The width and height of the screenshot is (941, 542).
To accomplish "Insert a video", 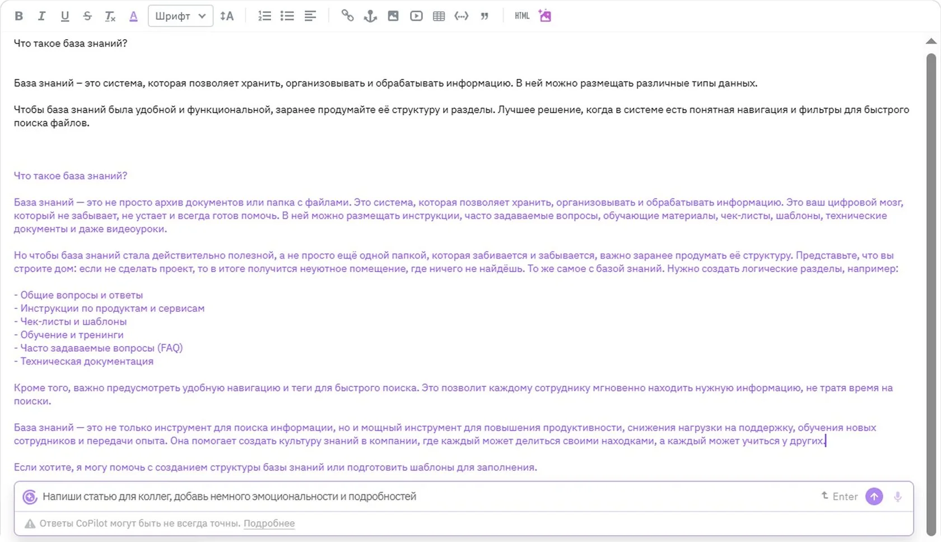I will click(x=416, y=16).
